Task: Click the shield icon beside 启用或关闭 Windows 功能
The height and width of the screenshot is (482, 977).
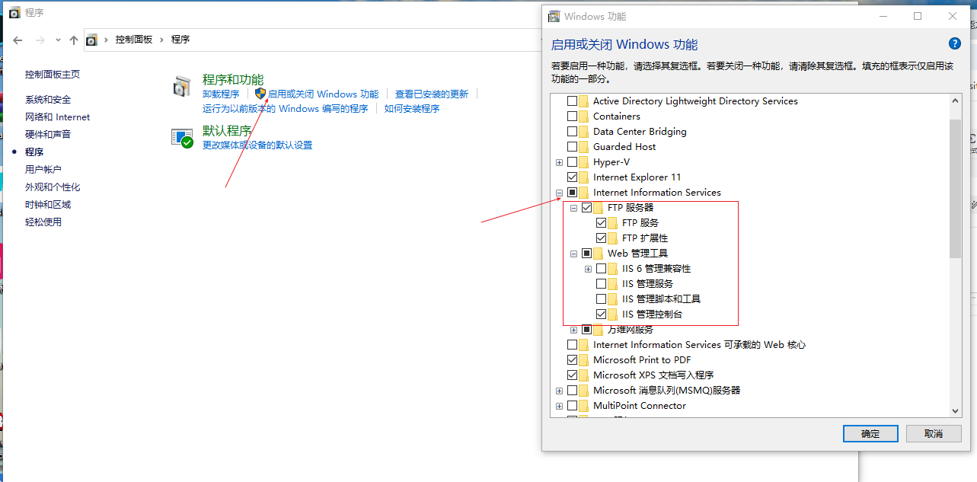Action: (x=260, y=94)
